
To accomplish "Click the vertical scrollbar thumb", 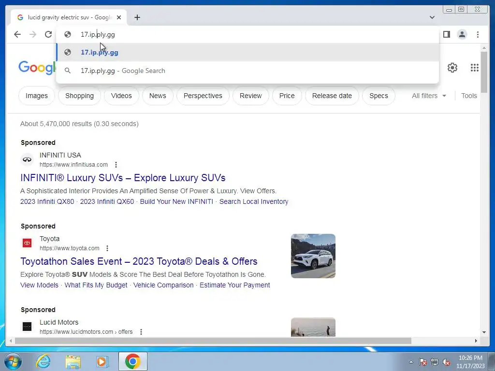I will [x=484, y=72].
